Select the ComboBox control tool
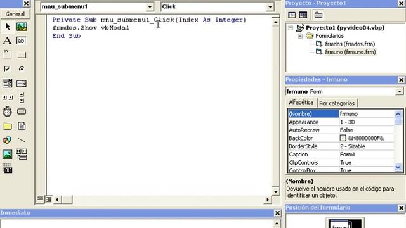This screenshot has height=228, width=406. tap(7, 83)
